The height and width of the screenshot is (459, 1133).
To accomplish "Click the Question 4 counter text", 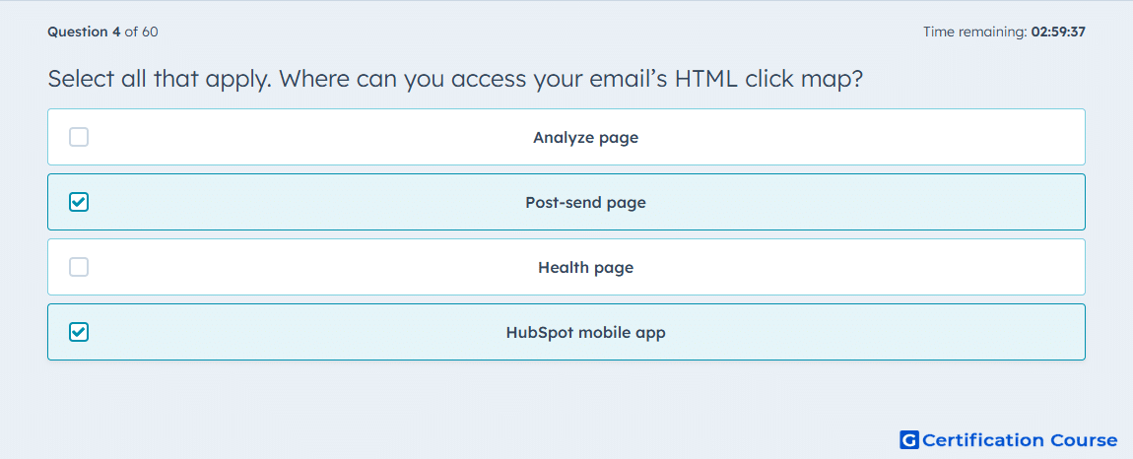I will tap(84, 32).
